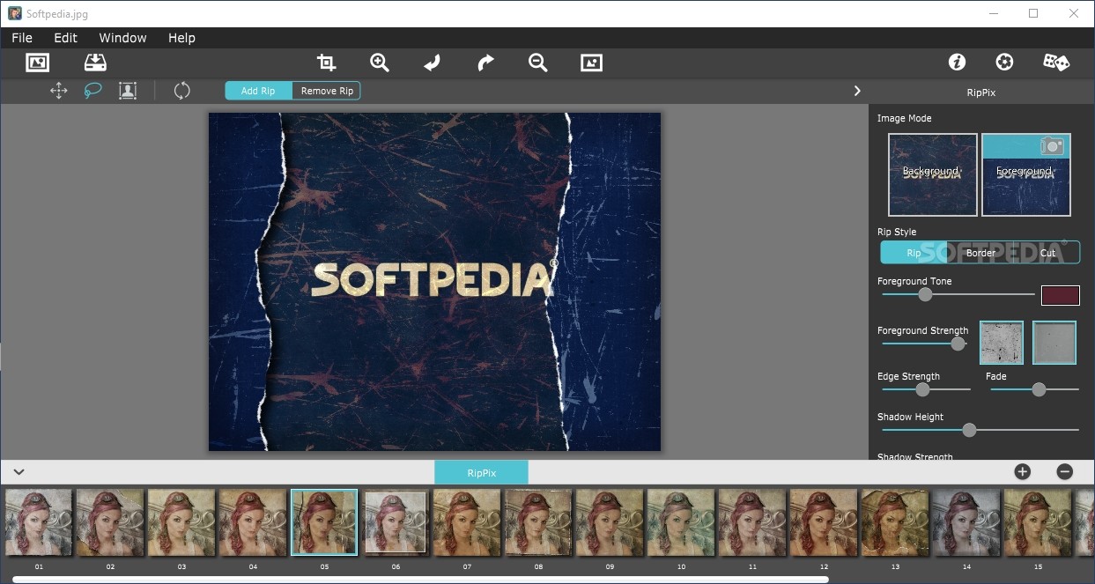
Task: Click the Shadow Height slider
Action: pos(980,430)
